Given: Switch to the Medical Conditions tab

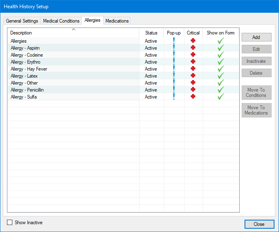Looking at the screenshot, I should (x=61, y=21).
